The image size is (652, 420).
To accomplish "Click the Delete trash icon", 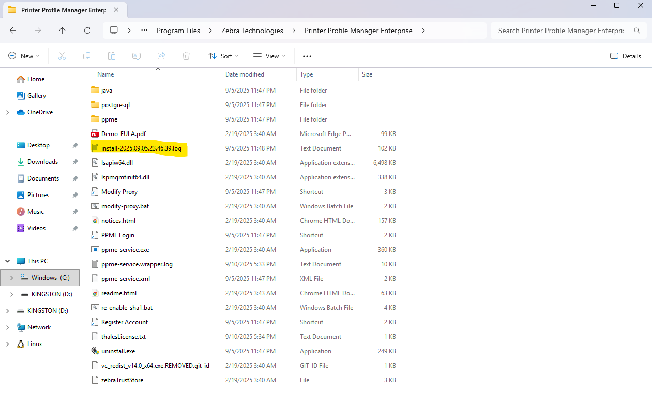I will 186,56.
